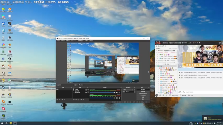Open the OBS Studio desktop icon
The image size is (223, 125).
point(10,38)
